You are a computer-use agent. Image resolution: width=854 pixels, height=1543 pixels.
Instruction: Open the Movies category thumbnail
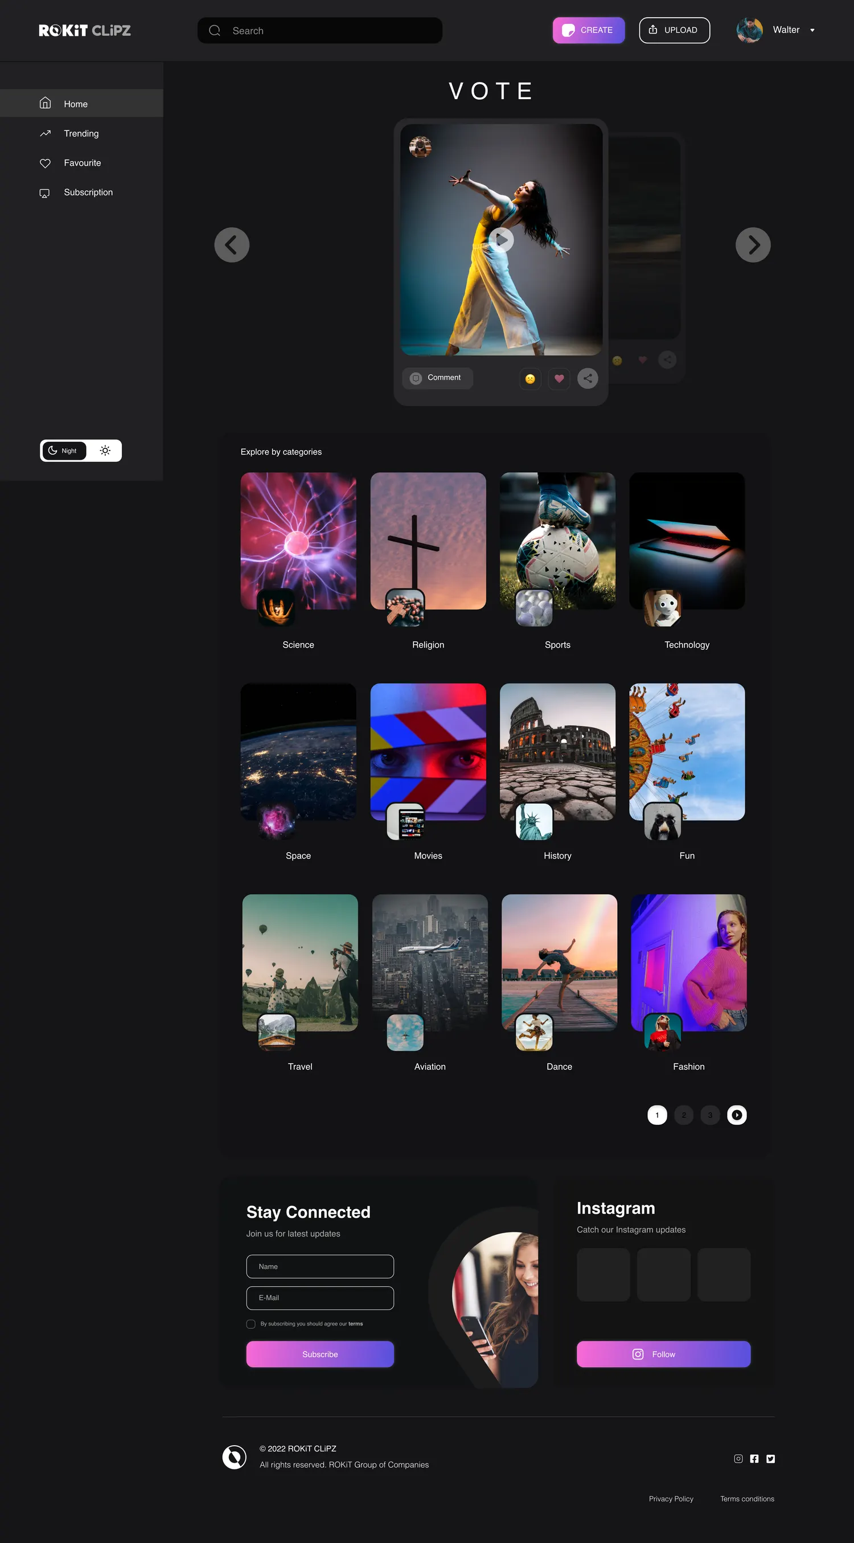click(x=428, y=751)
